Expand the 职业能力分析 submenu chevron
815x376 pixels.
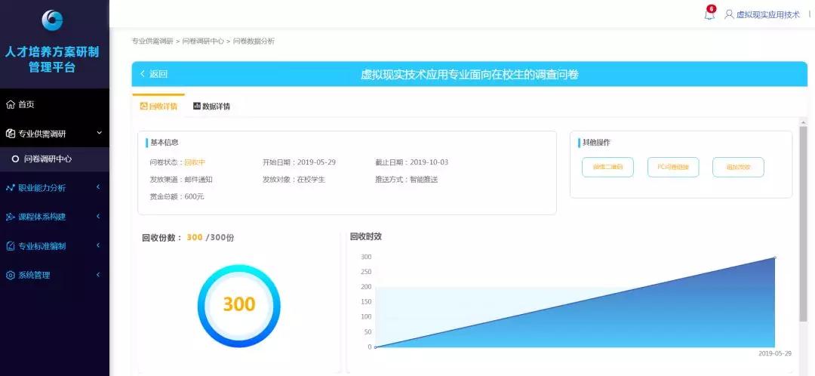click(98, 188)
